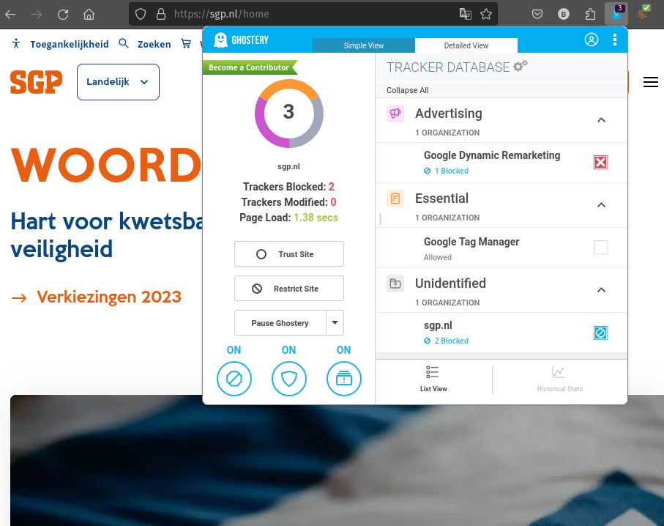Open the cookie extension in toolbar

click(644, 14)
